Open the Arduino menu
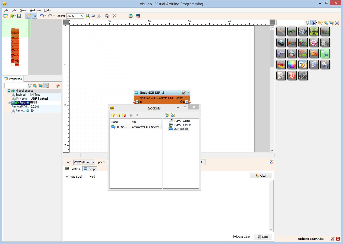The height and width of the screenshot is (244, 343). pos(35,10)
